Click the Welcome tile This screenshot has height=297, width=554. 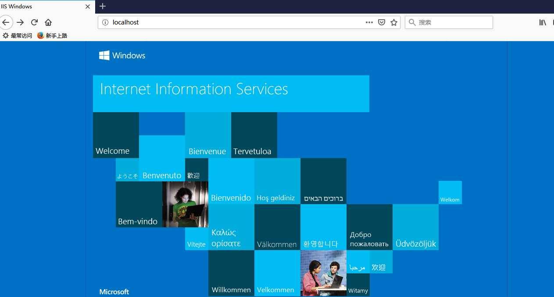(x=116, y=135)
